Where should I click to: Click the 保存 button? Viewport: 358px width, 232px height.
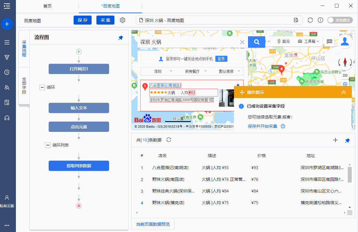tap(82, 20)
